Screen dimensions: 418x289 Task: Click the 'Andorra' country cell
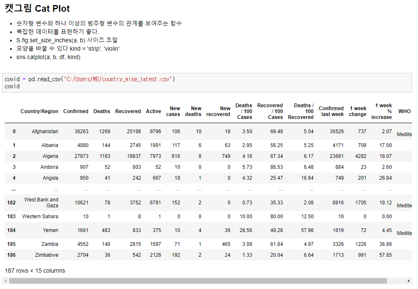[x=49, y=167]
